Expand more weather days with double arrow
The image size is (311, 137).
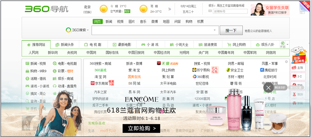click(x=169, y=9)
